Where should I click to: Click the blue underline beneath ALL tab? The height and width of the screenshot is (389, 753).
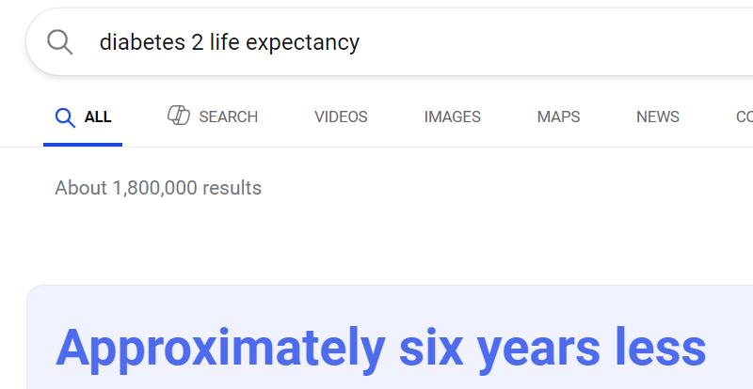point(83,145)
